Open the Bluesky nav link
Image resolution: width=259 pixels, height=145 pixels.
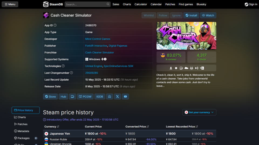pyautogui.click(x=201, y=4)
